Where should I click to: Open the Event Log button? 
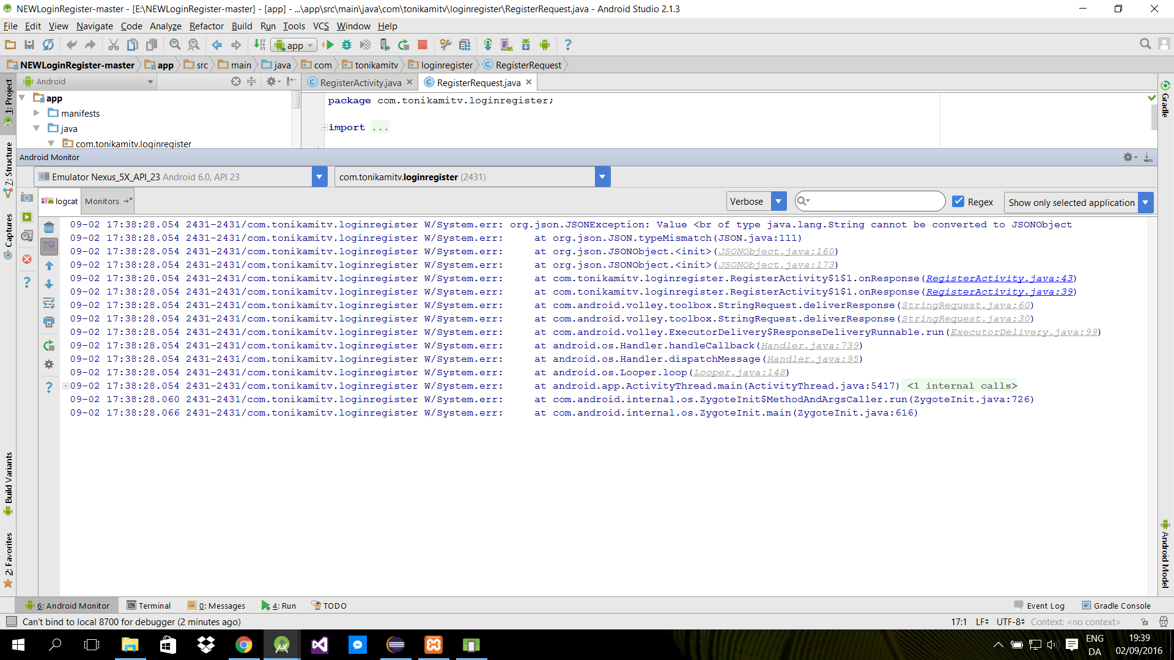point(1039,606)
